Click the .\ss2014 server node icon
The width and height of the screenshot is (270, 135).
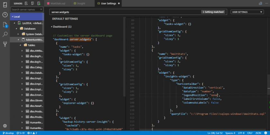(x=19, y=23)
